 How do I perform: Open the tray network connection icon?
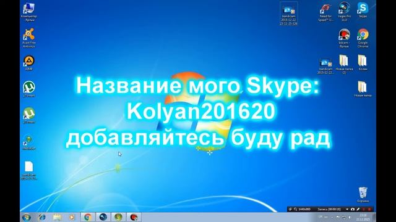click(344, 217)
